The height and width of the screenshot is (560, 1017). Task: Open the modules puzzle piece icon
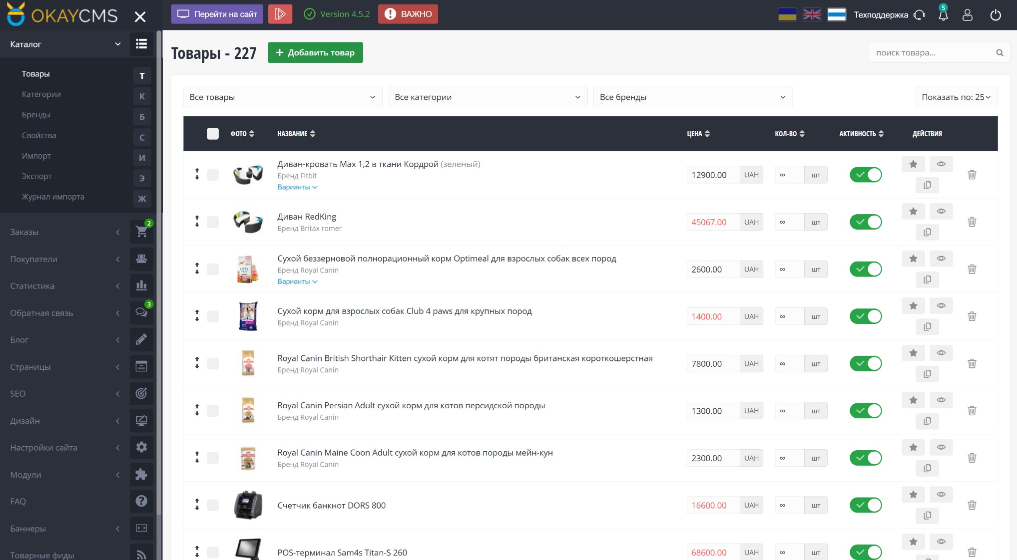tap(141, 474)
